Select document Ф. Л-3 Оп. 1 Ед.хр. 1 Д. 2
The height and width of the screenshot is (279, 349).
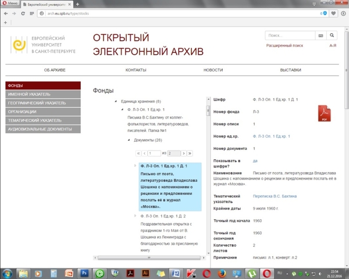pyautogui.click(x=165, y=216)
